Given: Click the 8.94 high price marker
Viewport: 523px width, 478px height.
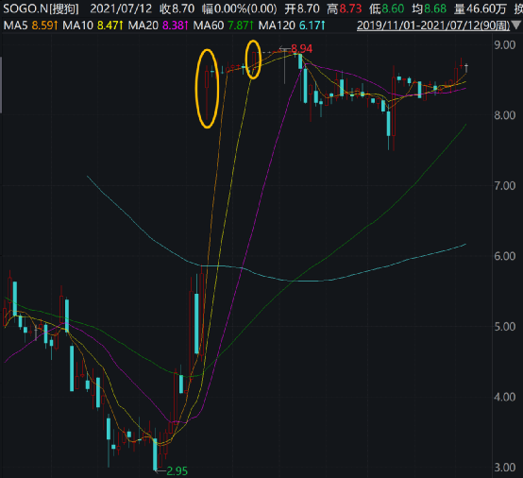Looking at the screenshot, I should pos(301,49).
